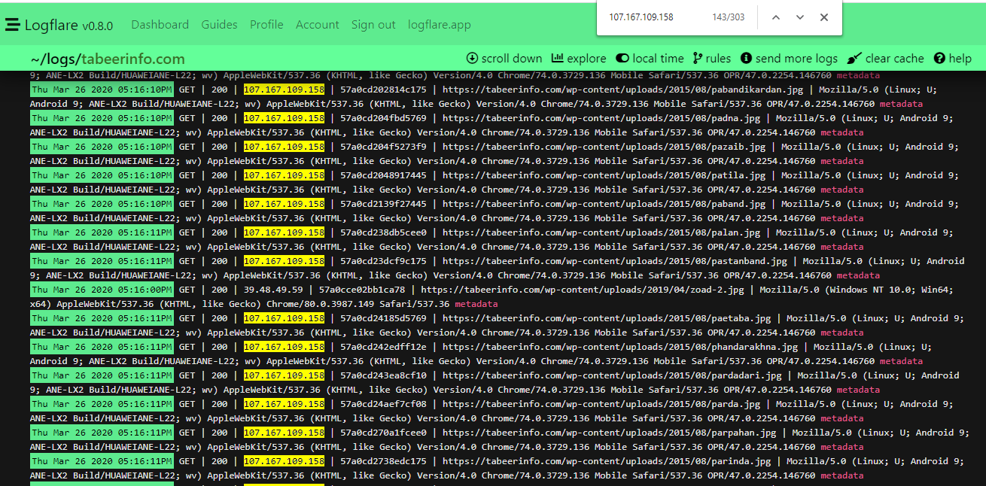Click the ID 57a0cd202814c175
Viewport: 986px width, 486px height.
click(x=383, y=90)
